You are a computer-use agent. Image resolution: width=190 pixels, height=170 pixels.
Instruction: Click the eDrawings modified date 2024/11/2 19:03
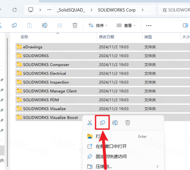pyautogui.click(x=114, y=47)
